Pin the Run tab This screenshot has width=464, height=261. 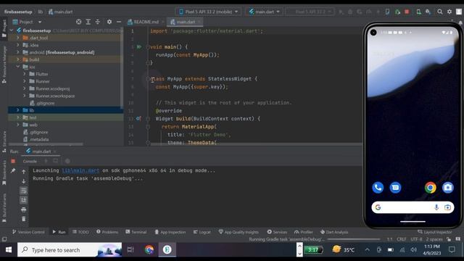click(x=13, y=170)
